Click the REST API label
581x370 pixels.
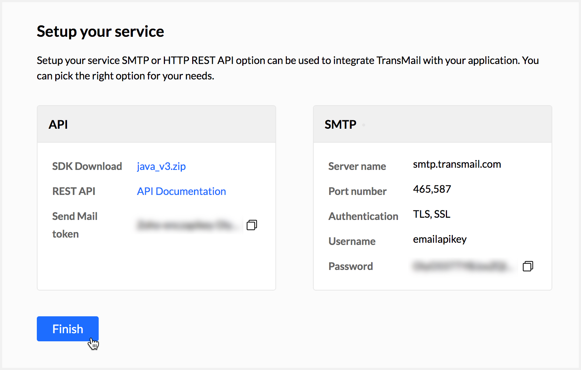pyautogui.click(x=74, y=191)
